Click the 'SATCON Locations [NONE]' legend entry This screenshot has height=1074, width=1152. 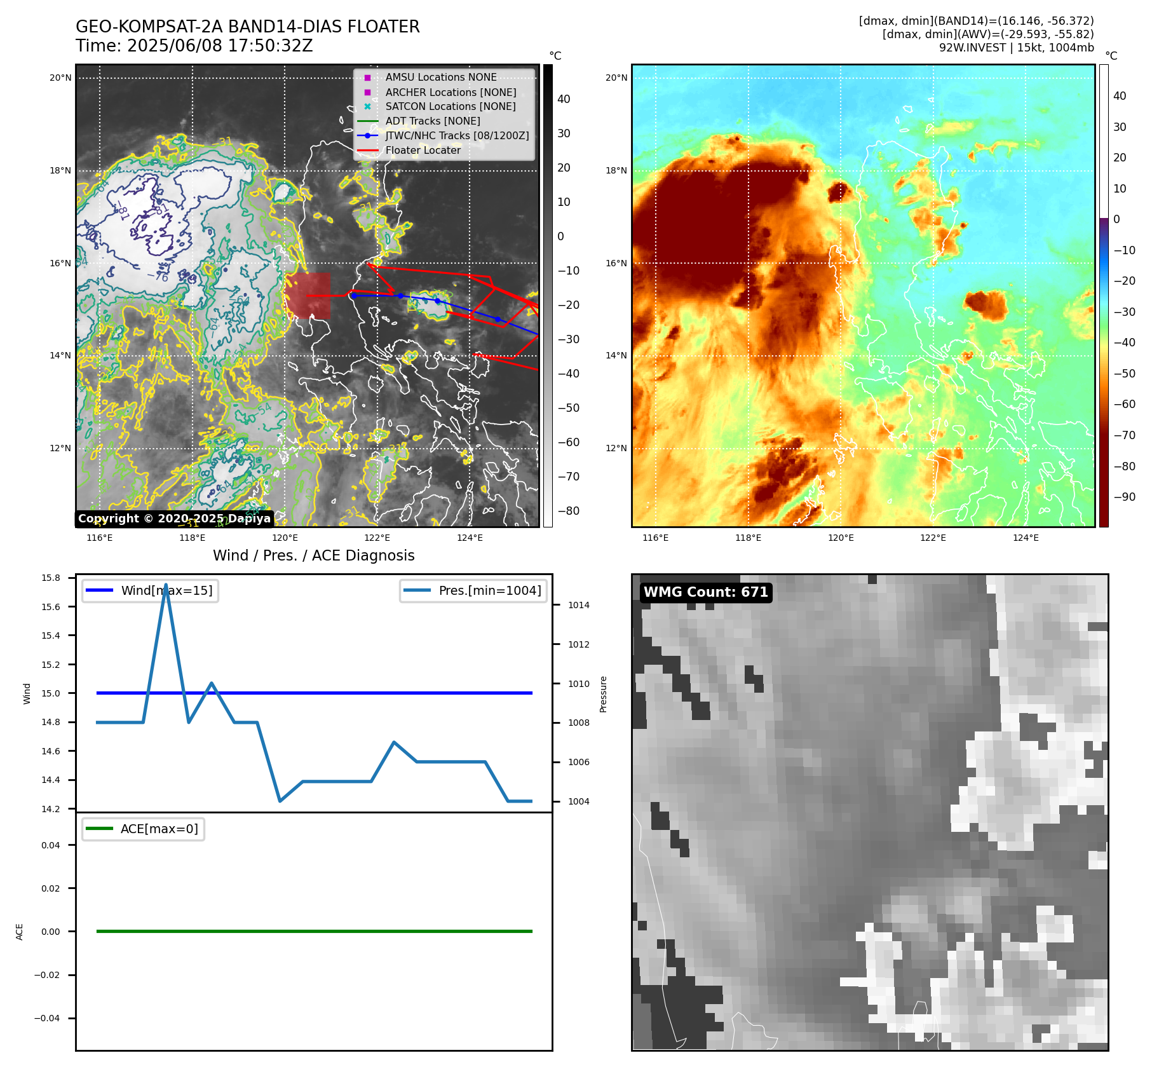(451, 107)
